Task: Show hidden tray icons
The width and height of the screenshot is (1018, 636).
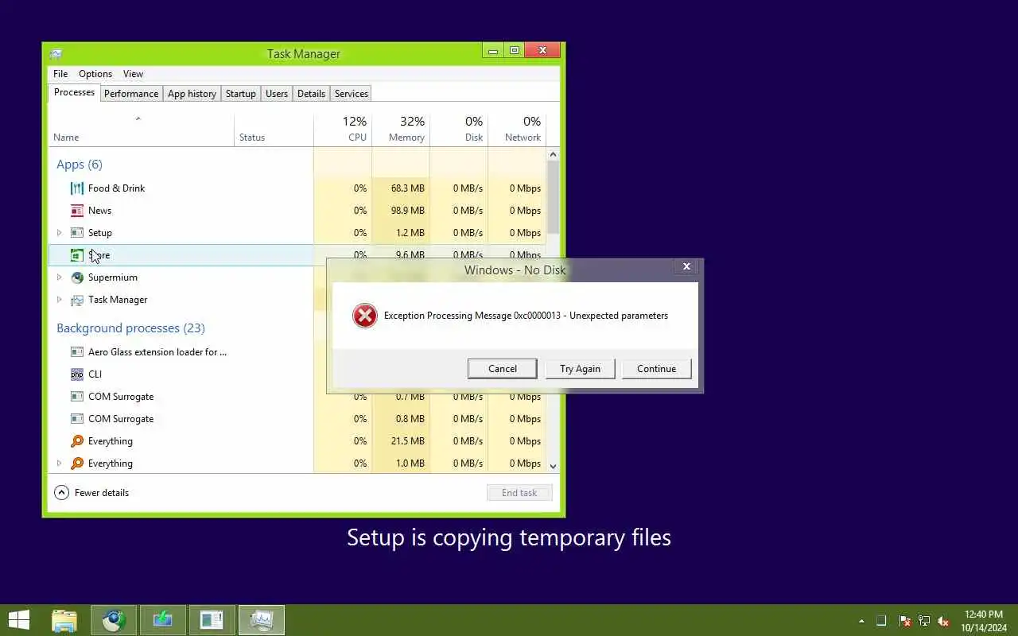Action: tap(861, 621)
